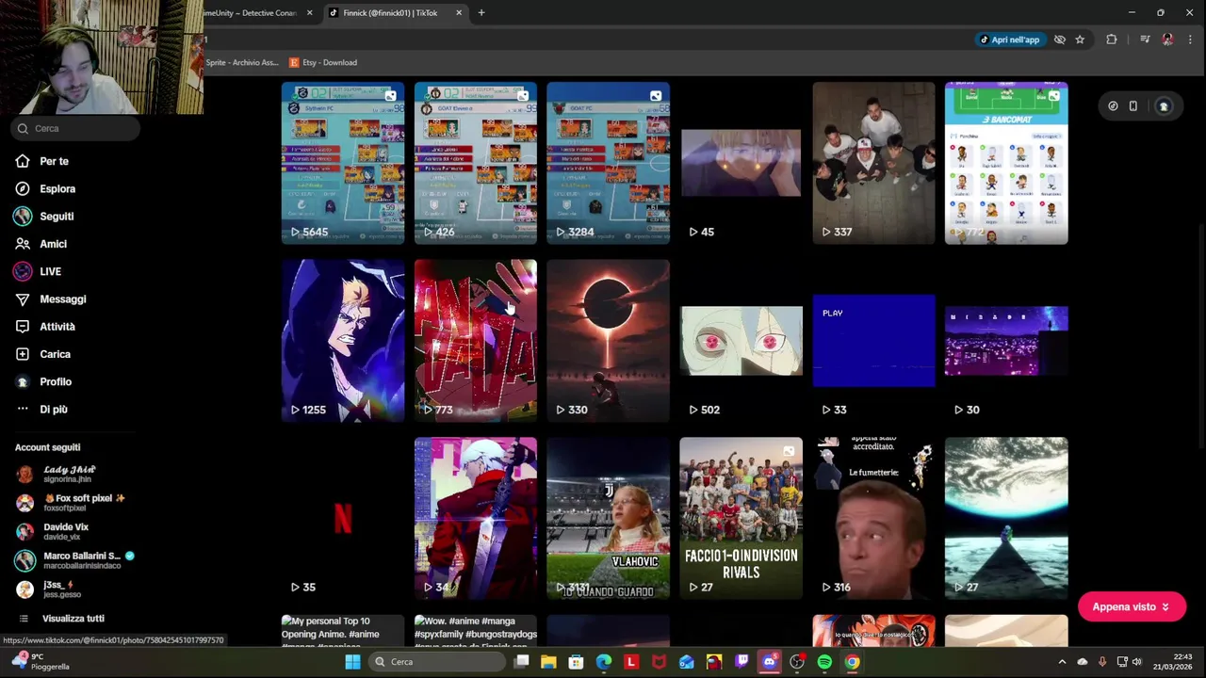This screenshot has width=1206, height=678.
Task: Open Microsoft Store from the taskbar
Action: [576, 662]
